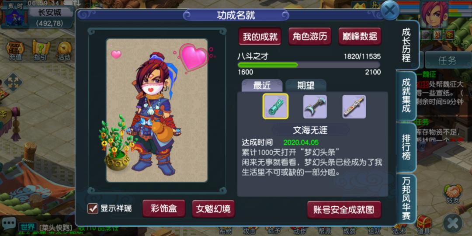
Task: Click the 八斗之才 progress bar
Action: 309,65
